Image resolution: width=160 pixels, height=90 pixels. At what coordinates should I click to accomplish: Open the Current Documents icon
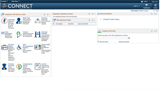(x=37, y=67)
